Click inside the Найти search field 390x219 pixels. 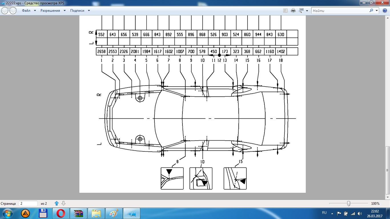pyautogui.click(x=340, y=11)
